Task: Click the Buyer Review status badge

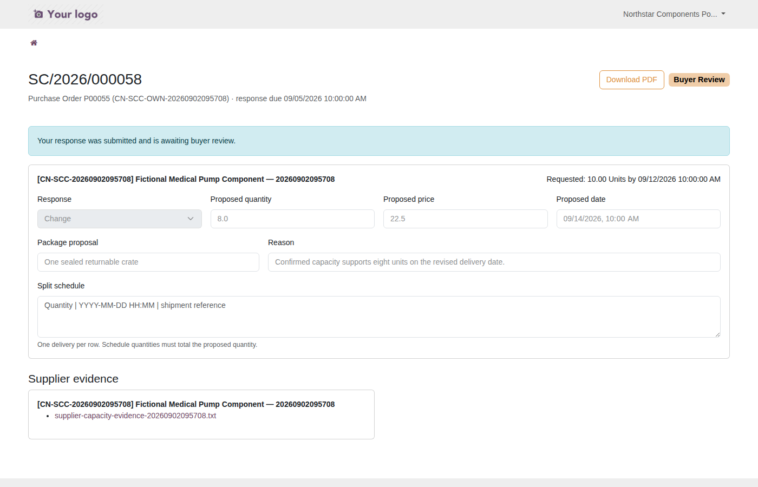Action: (x=699, y=80)
